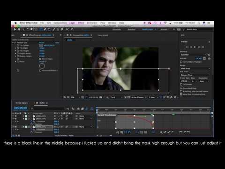Jump to last frame in Preview panel
The height and width of the screenshot is (169, 225).
[x=202, y=47]
